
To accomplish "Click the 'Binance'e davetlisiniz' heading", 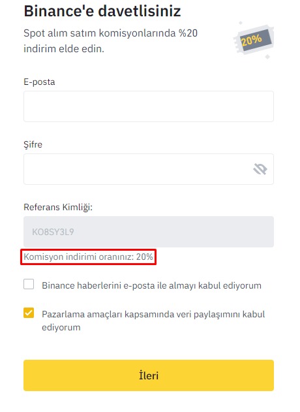I will coord(102,11).
